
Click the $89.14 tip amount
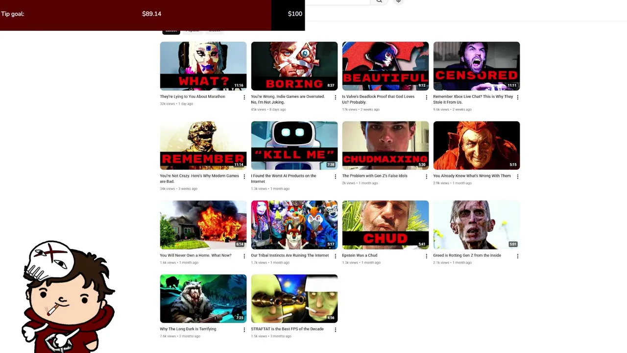[x=151, y=14]
